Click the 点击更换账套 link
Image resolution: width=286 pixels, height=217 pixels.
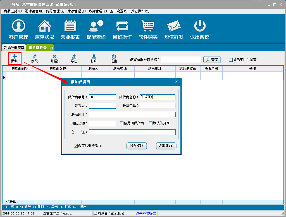[x=146, y=213]
